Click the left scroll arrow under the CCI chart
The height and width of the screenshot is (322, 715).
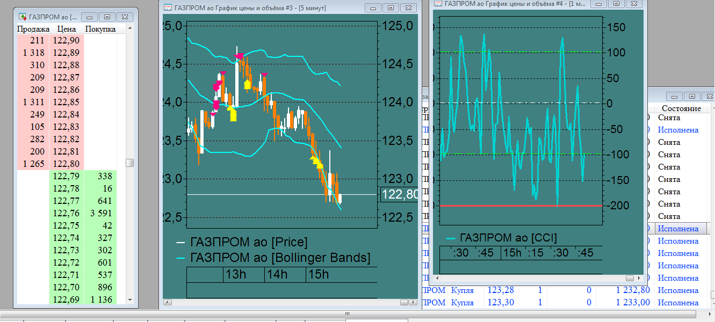(437, 278)
